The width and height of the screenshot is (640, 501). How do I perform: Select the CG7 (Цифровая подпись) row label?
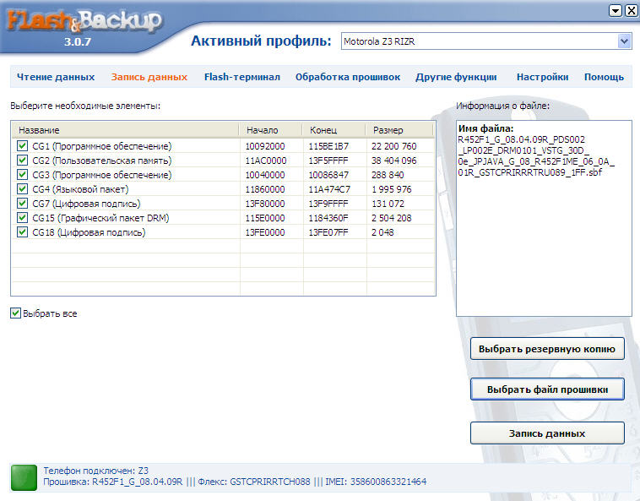pyautogui.click(x=86, y=204)
